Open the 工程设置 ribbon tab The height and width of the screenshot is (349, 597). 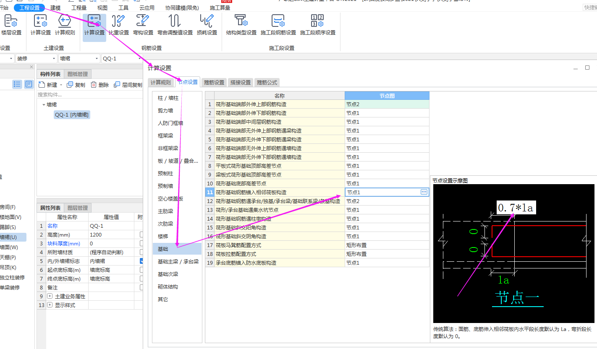pyautogui.click(x=29, y=8)
